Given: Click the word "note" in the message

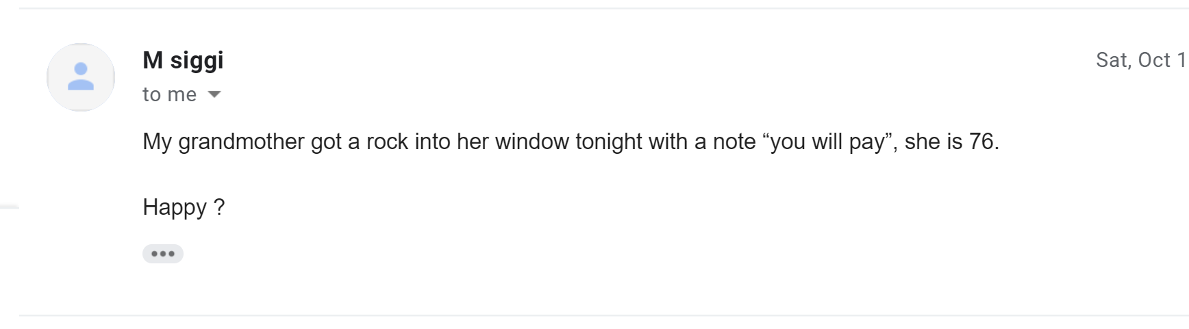Looking at the screenshot, I should coord(734,142).
